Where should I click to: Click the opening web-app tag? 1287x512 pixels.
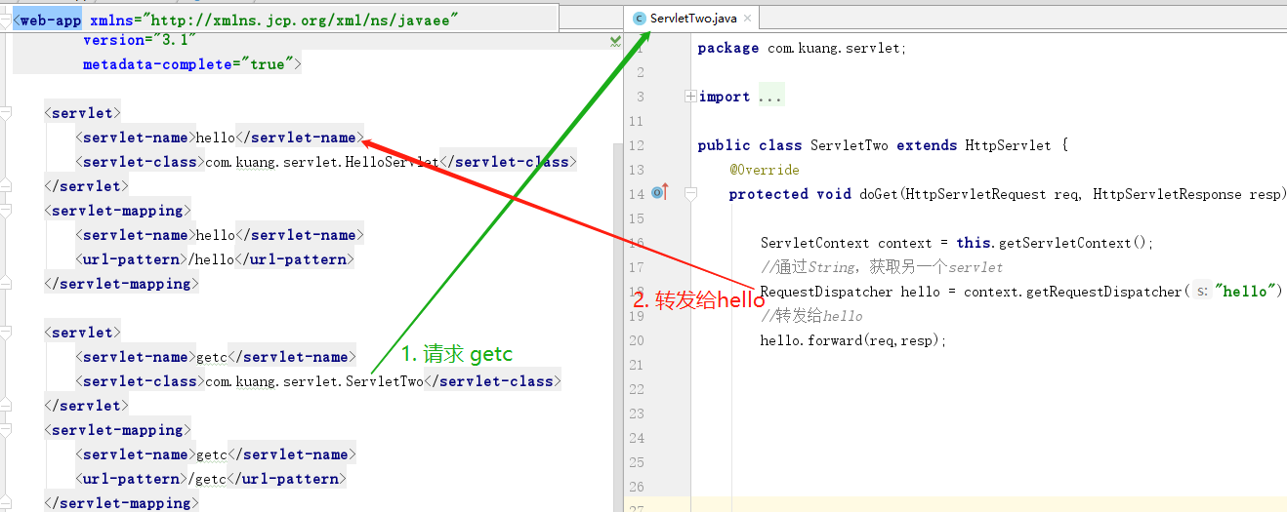[x=49, y=19]
